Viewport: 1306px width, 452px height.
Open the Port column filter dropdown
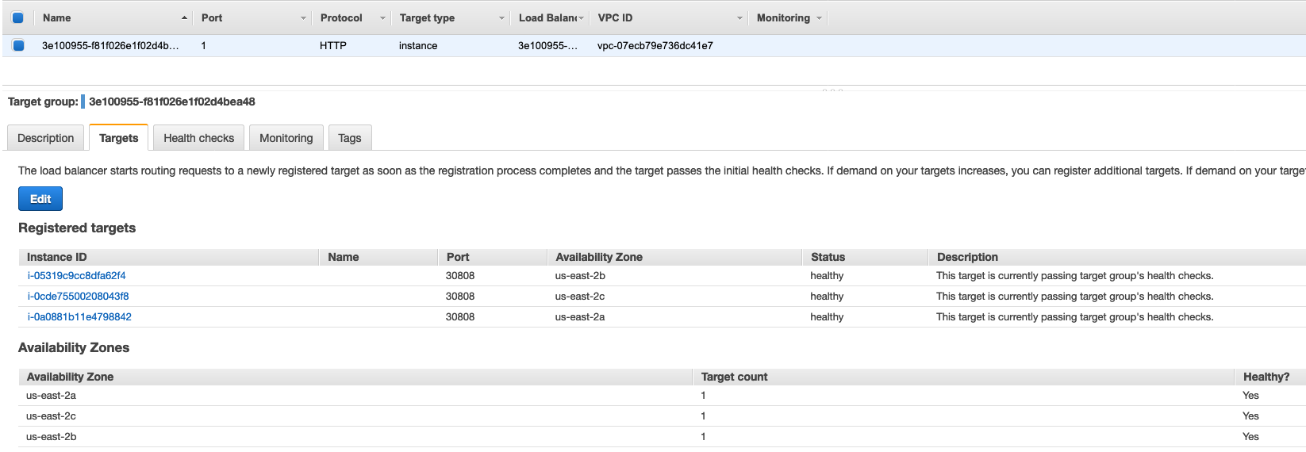pyautogui.click(x=303, y=17)
